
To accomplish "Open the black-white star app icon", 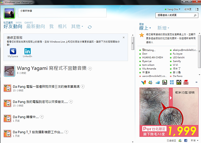I will click(179, 82).
